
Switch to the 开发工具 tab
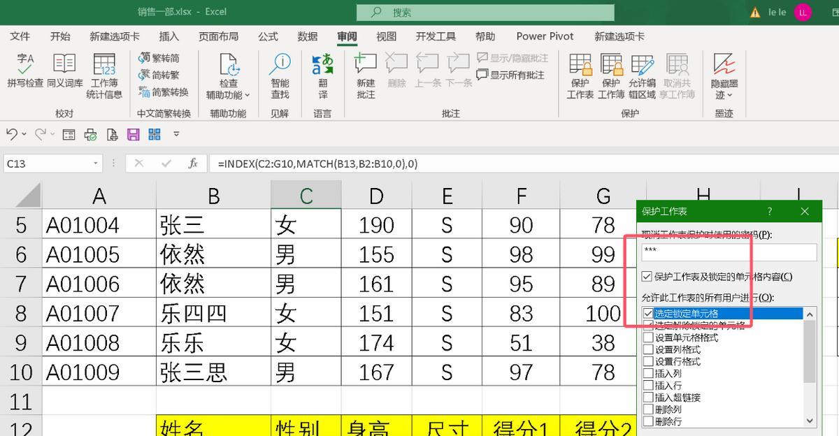click(436, 36)
